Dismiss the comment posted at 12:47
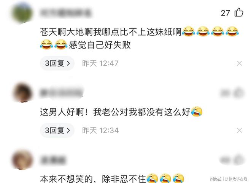 239,63
